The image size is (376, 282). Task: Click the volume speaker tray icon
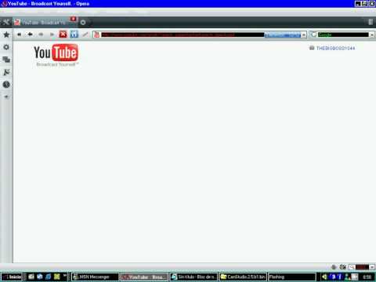click(324, 277)
